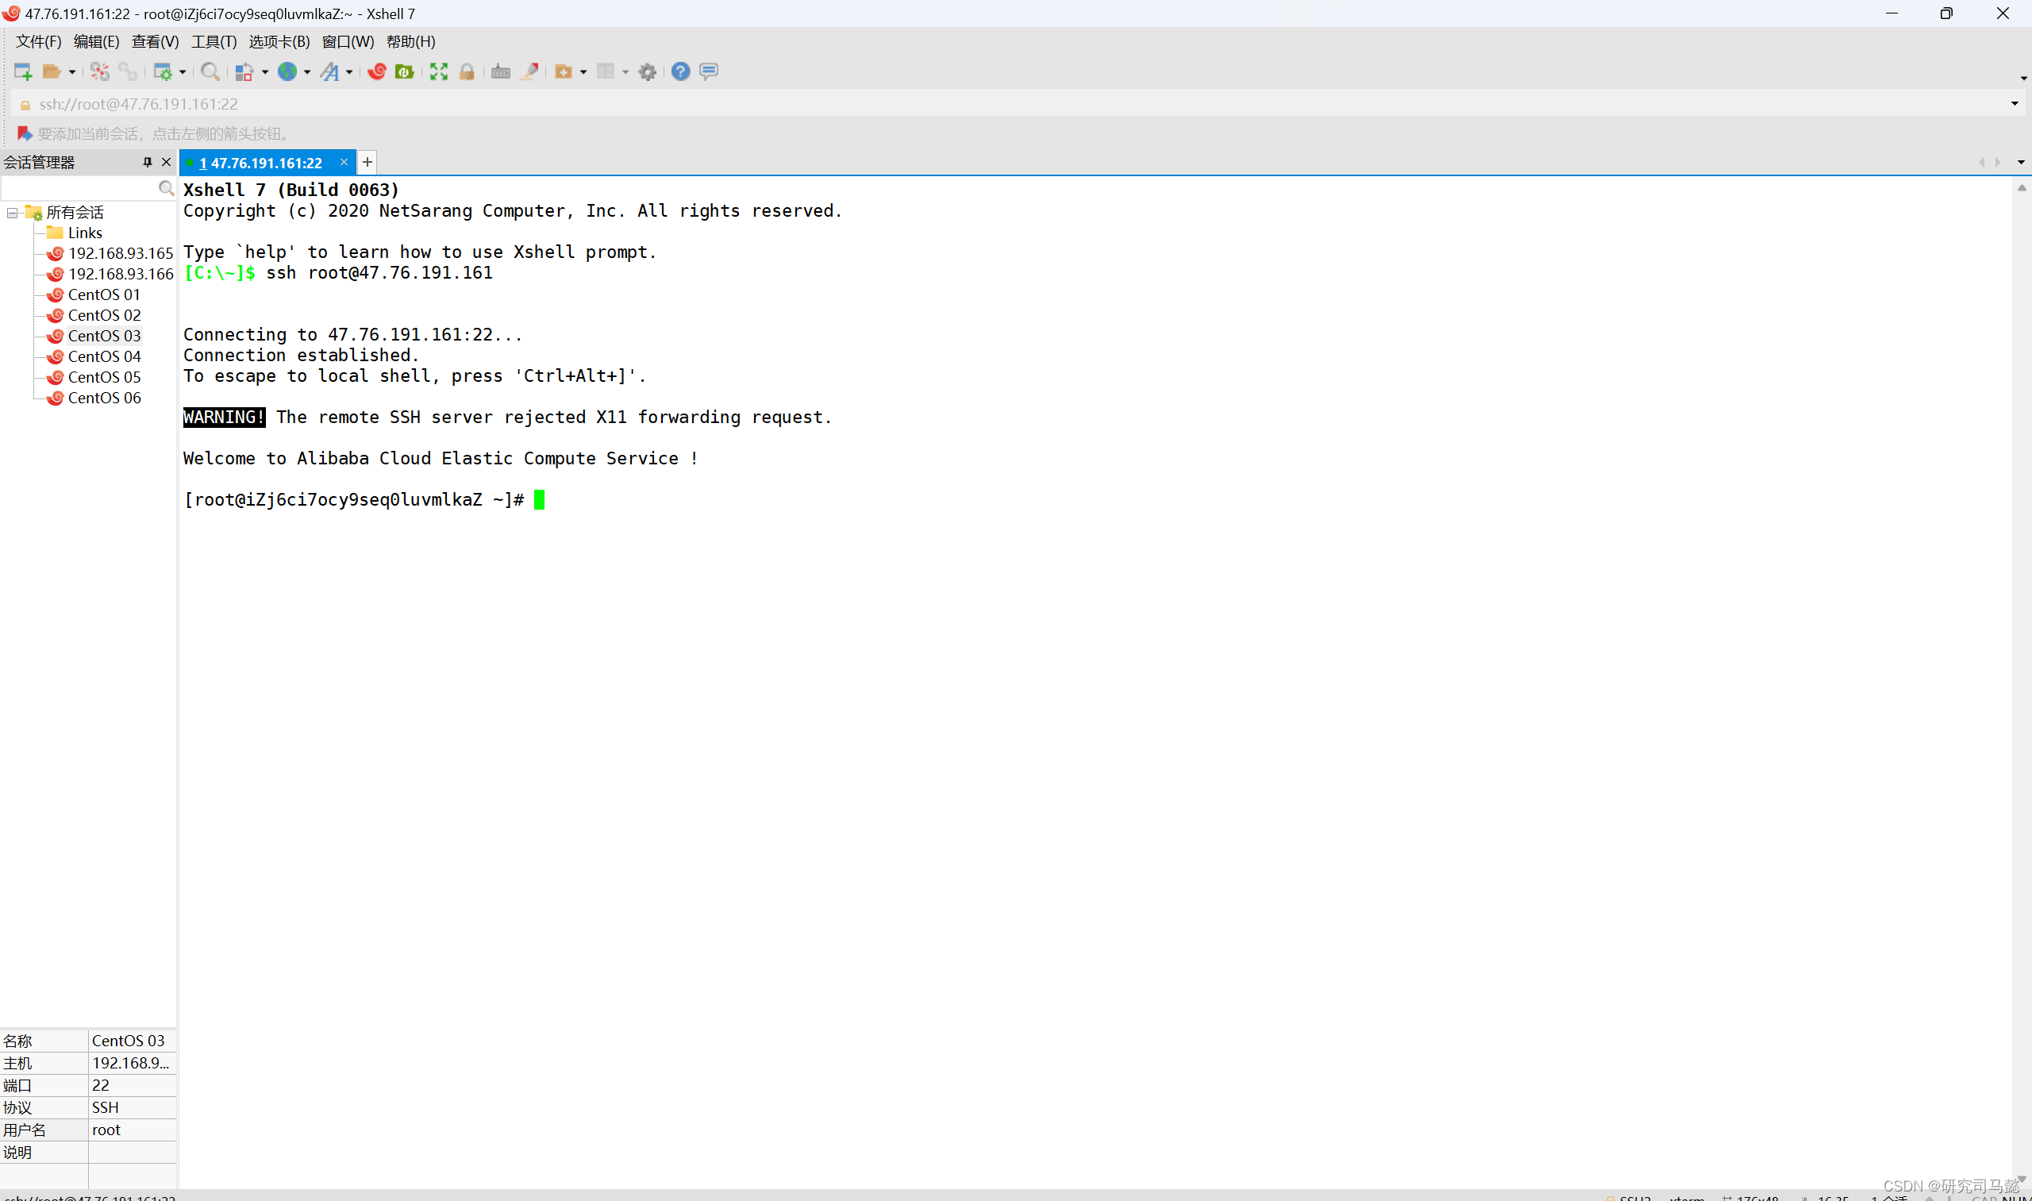Click the grayed Reconnect chain icon
The image size is (2032, 1201).
128,72
